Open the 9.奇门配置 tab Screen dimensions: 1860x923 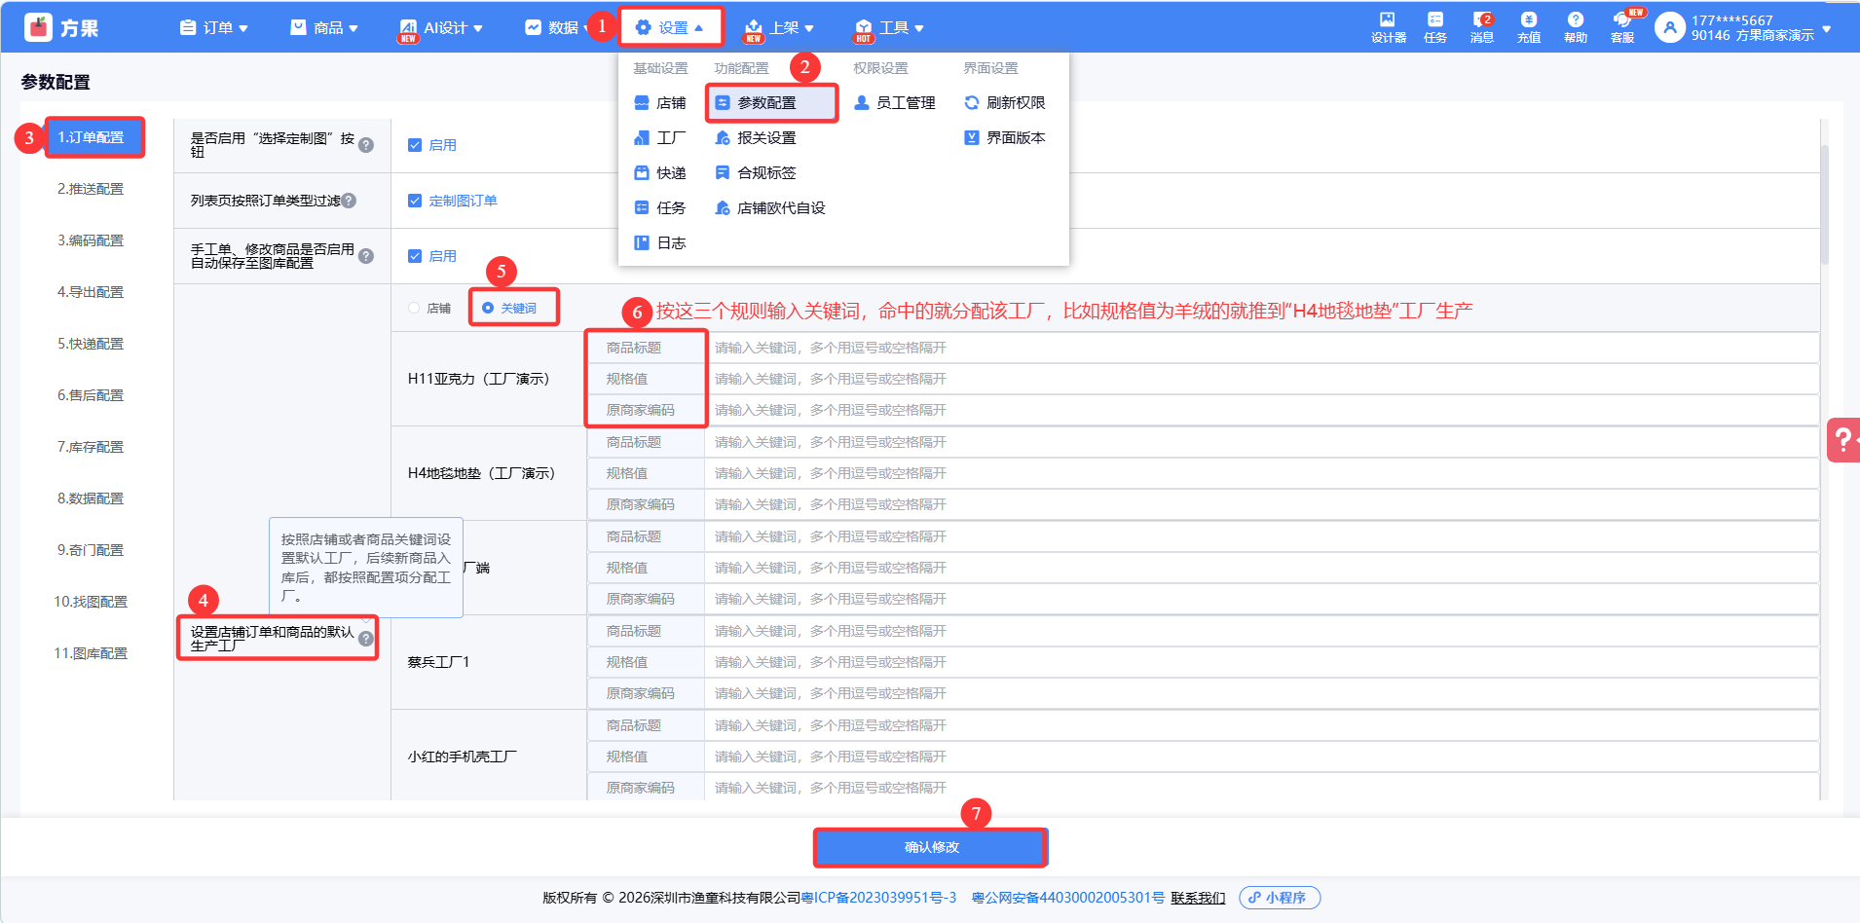click(x=91, y=550)
